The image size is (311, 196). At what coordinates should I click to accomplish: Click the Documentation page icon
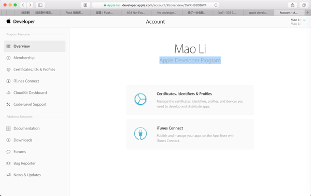pos(8,129)
